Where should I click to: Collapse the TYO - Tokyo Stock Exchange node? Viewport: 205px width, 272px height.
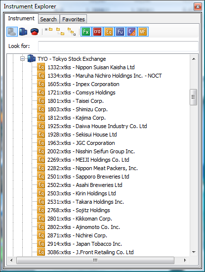[x=22, y=59]
